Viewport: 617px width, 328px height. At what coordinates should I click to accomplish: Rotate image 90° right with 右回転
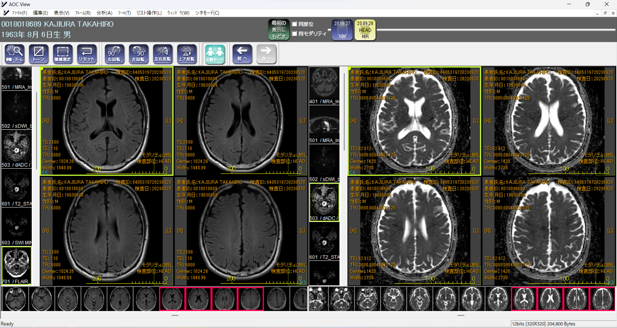tap(114, 54)
